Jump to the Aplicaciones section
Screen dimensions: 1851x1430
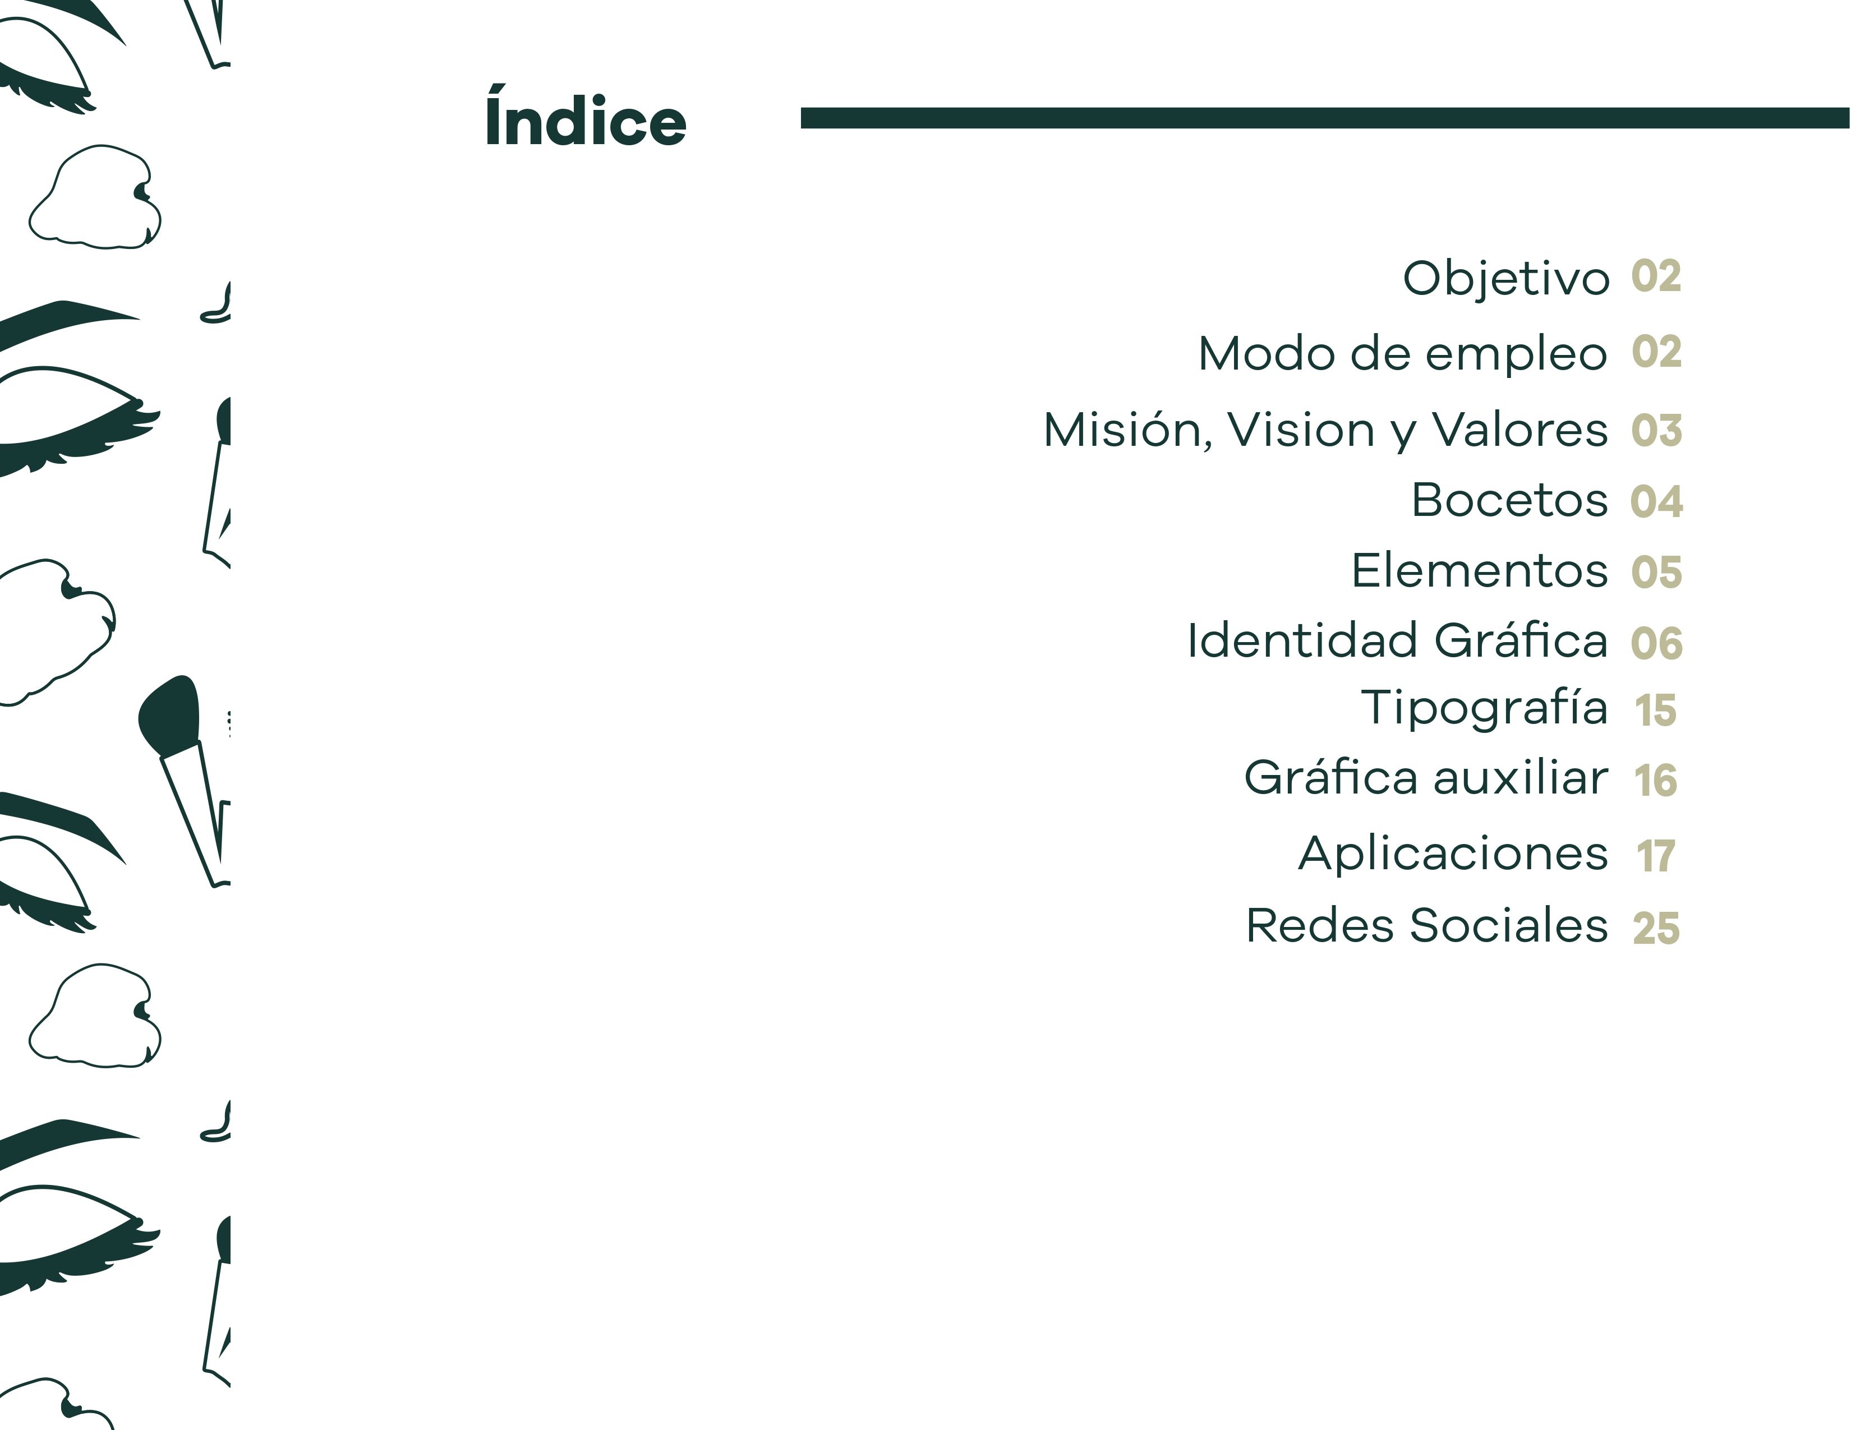click(x=1453, y=853)
